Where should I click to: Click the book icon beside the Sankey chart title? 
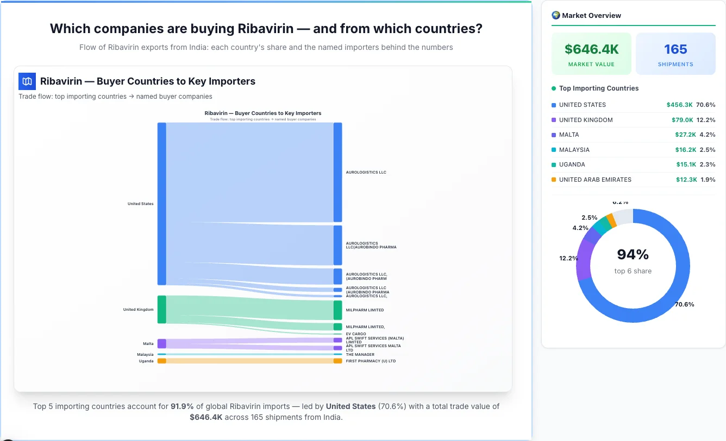coord(27,81)
